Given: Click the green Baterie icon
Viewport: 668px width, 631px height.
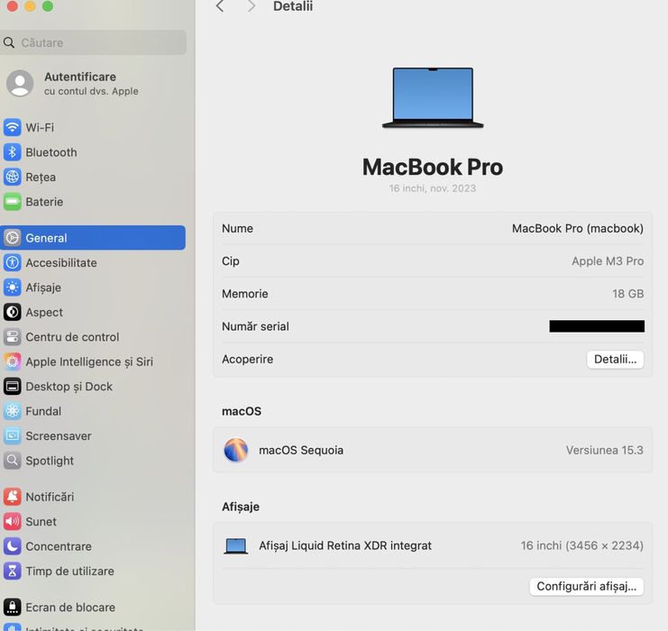Looking at the screenshot, I should 13,202.
